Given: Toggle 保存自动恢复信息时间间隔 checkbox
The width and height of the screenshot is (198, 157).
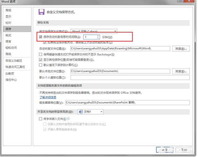Looking at the screenshot, I should point(41,37).
